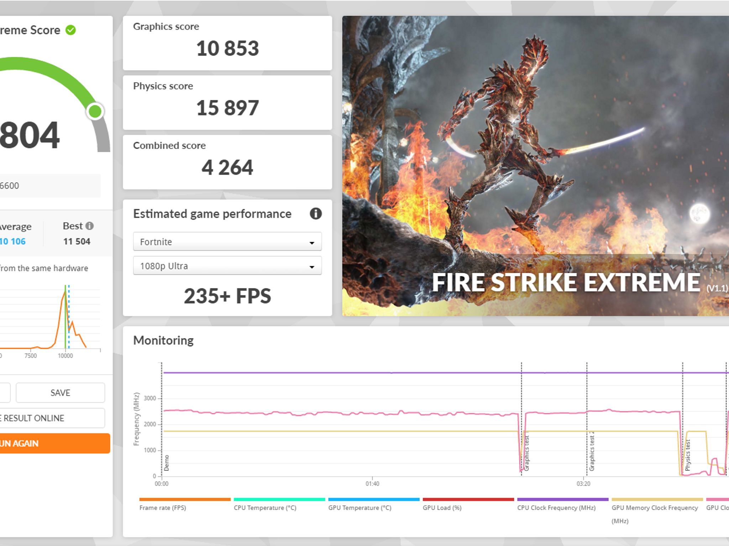Click the best score 11 504
This screenshot has width=729, height=546.
pyautogui.click(x=77, y=241)
